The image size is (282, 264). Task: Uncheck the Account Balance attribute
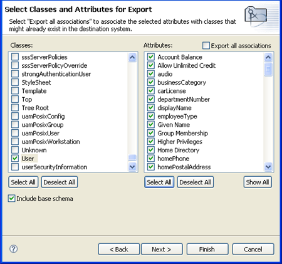[x=151, y=57]
